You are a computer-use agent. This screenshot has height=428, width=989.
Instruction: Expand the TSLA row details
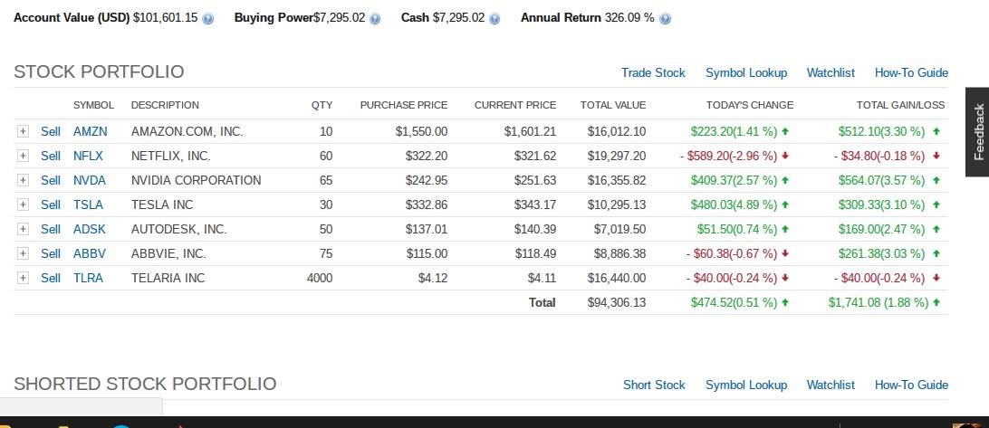[24, 204]
